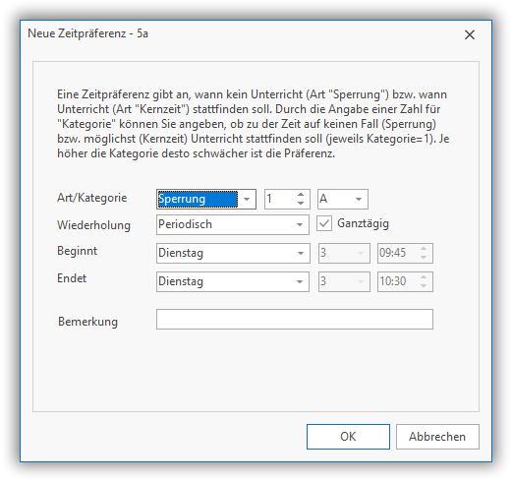
Task: Increase the Endet time with up arrow
Action: coord(424,277)
